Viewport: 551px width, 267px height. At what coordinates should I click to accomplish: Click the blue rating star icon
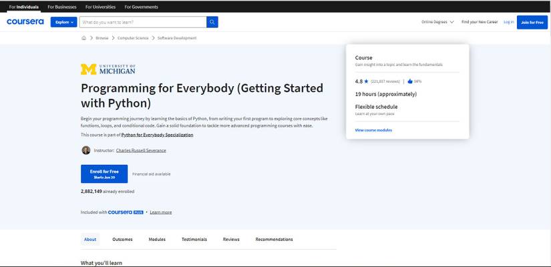(367, 81)
